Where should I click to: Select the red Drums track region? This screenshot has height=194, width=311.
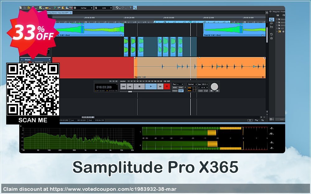93,67
